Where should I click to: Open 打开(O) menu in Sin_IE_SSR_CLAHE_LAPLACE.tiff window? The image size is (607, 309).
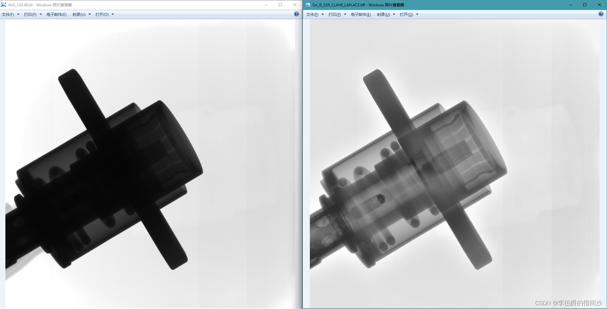pyautogui.click(x=406, y=15)
